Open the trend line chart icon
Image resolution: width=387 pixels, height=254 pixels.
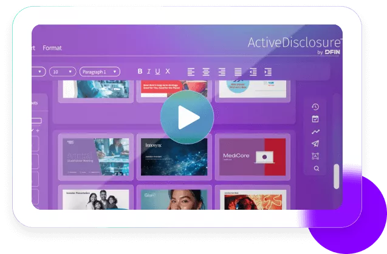click(x=315, y=132)
